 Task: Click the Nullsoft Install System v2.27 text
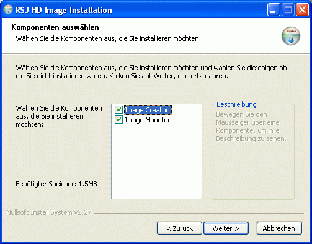click(49, 212)
